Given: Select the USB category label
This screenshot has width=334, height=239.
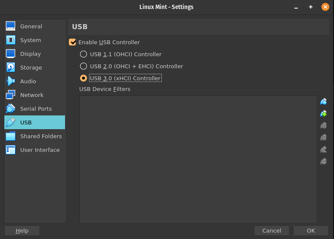Looking at the screenshot, I should 26,123.
